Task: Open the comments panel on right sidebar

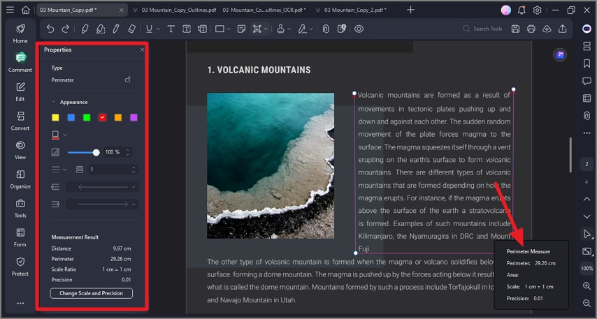Action: [587, 81]
